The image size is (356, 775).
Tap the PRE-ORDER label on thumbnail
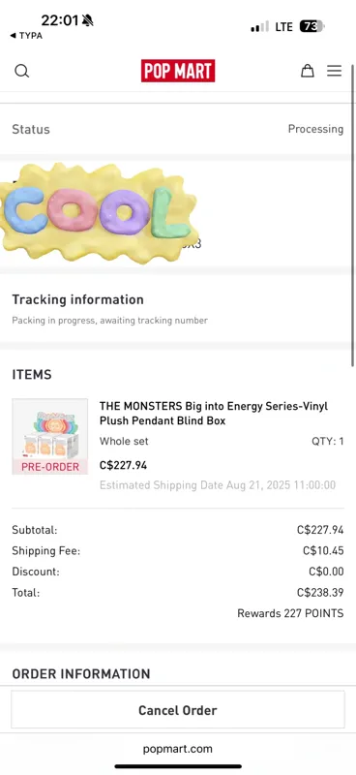pos(50,467)
